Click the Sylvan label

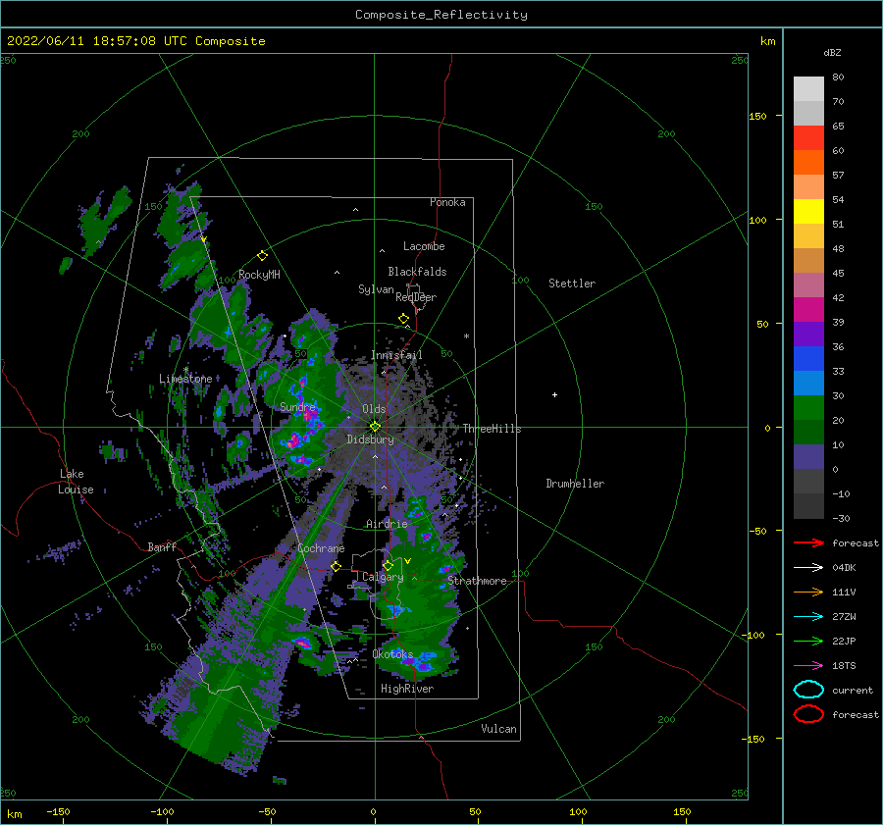[x=376, y=289]
